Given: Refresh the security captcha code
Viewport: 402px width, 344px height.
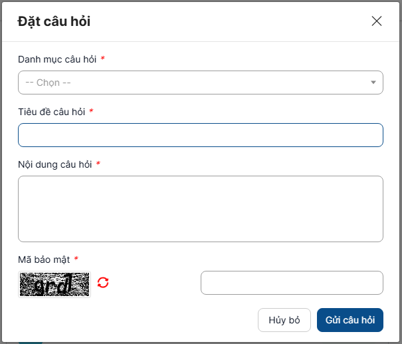Looking at the screenshot, I should 103,283.
